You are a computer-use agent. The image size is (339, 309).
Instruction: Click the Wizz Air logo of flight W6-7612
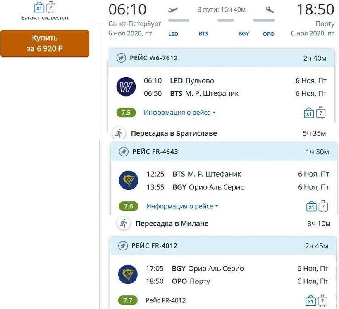coord(126,87)
